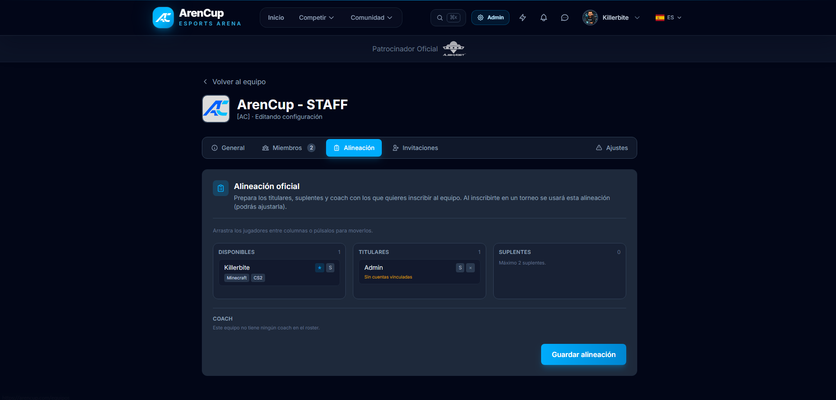Image resolution: width=836 pixels, height=400 pixels.
Task: Click the clipboard icon beside Alineación oficial
Action: tap(221, 188)
